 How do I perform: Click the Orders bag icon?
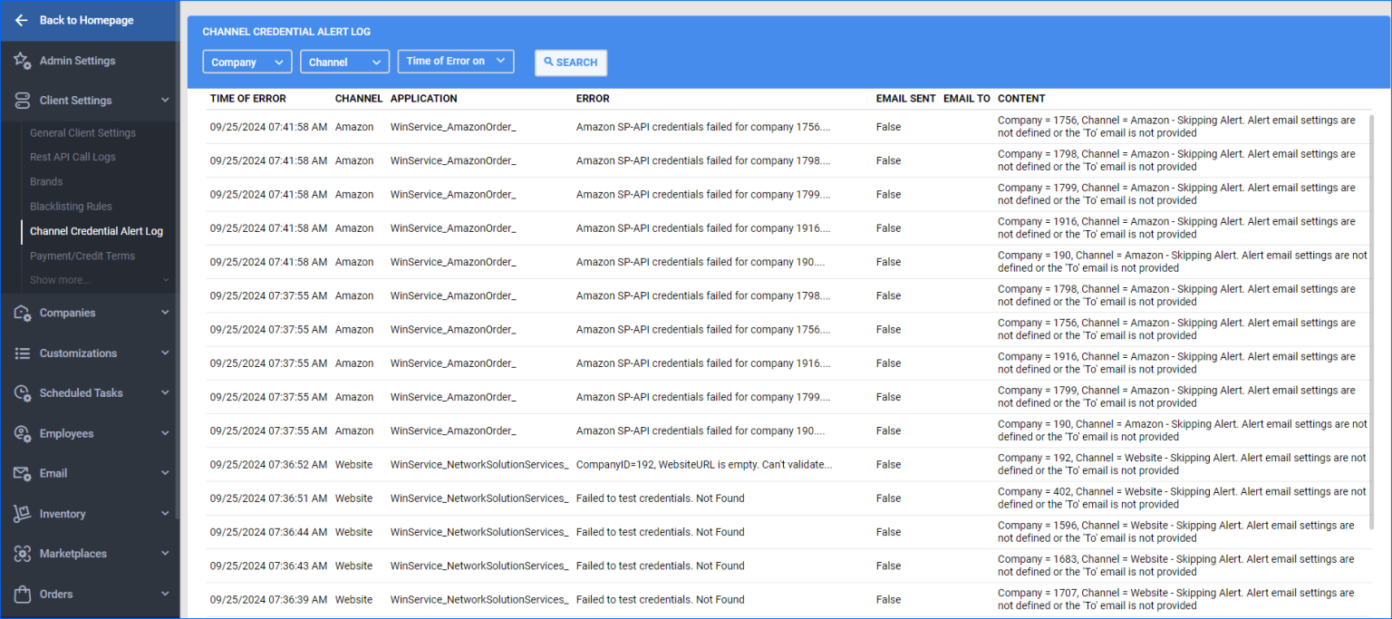tap(22, 594)
